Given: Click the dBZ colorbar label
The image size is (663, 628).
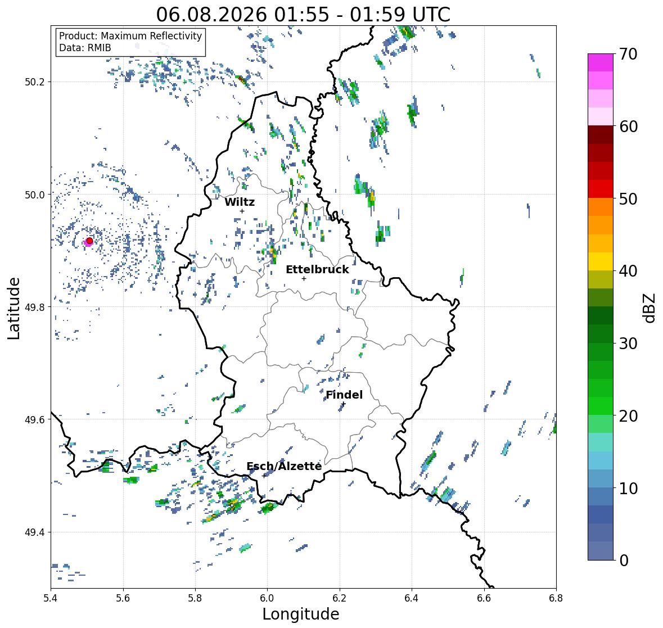Looking at the screenshot, I should [x=650, y=308].
